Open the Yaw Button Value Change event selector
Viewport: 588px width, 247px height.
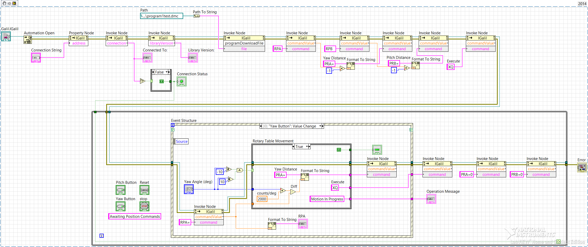coord(321,126)
